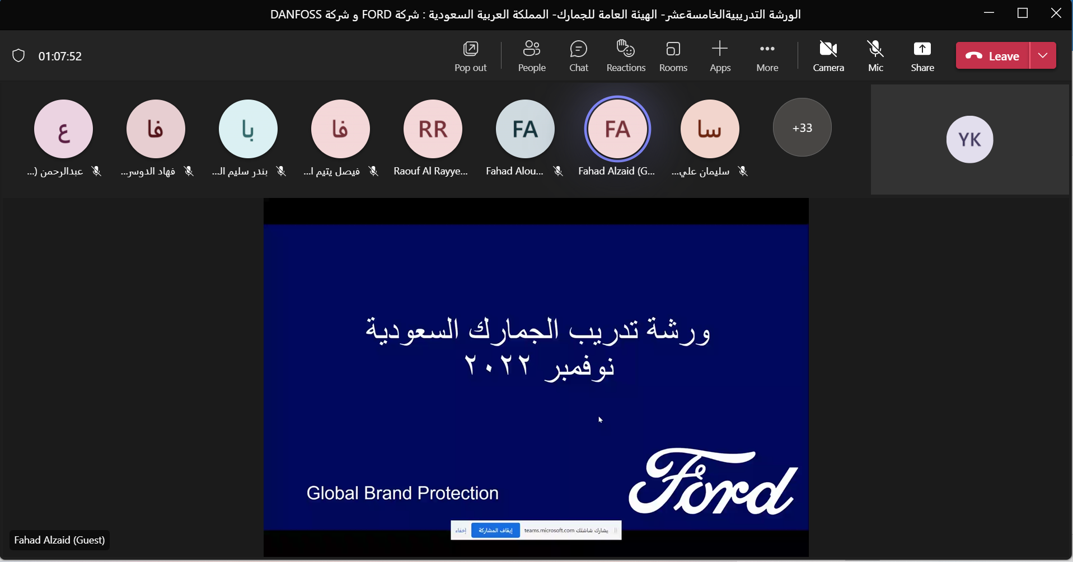Turn on the Camera
The height and width of the screenshot is (562, 1073).
coord(828,56)
